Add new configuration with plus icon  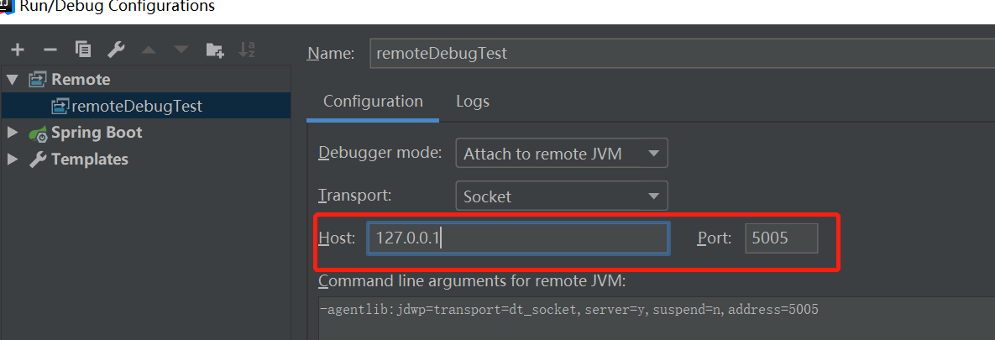click(17, 50)
